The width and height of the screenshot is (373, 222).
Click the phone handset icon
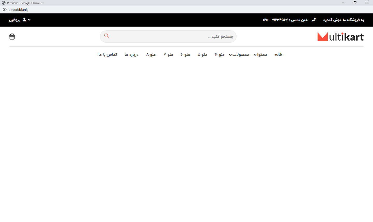click(x=314, y=20)
